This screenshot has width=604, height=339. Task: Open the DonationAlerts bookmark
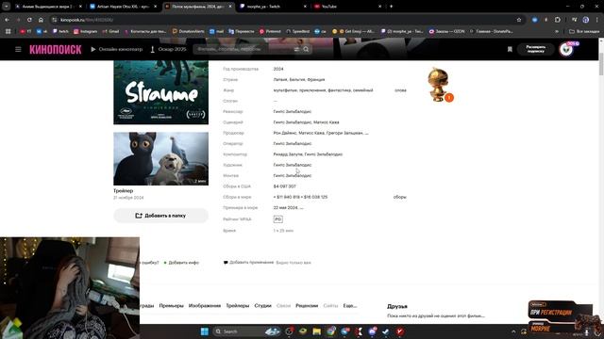click(x=189, y=31)
